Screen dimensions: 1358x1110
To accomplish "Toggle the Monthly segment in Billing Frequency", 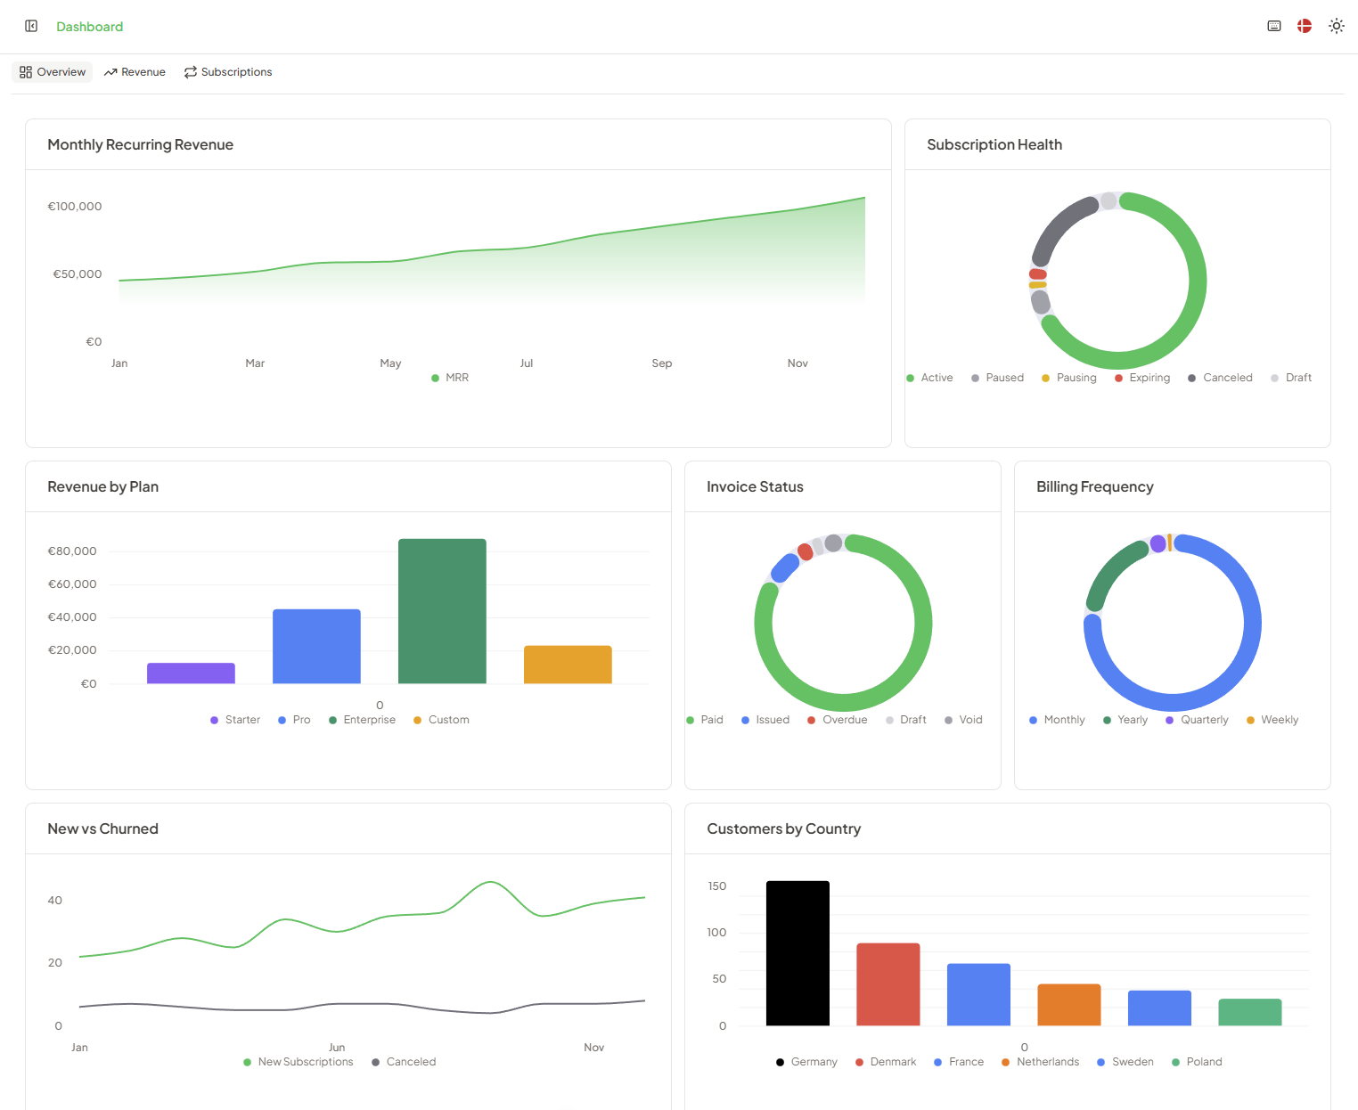I will tap(1056, 719).
